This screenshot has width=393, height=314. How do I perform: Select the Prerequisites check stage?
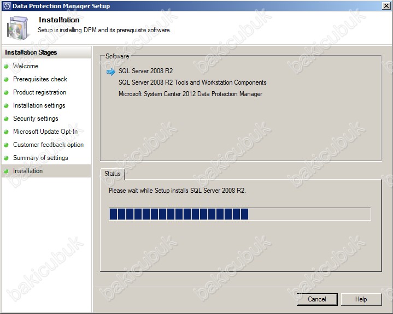click(40, 79)
